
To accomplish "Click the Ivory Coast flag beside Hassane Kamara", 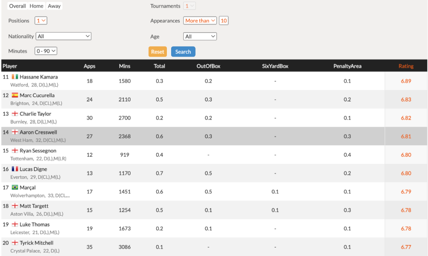I will point(15,77).
